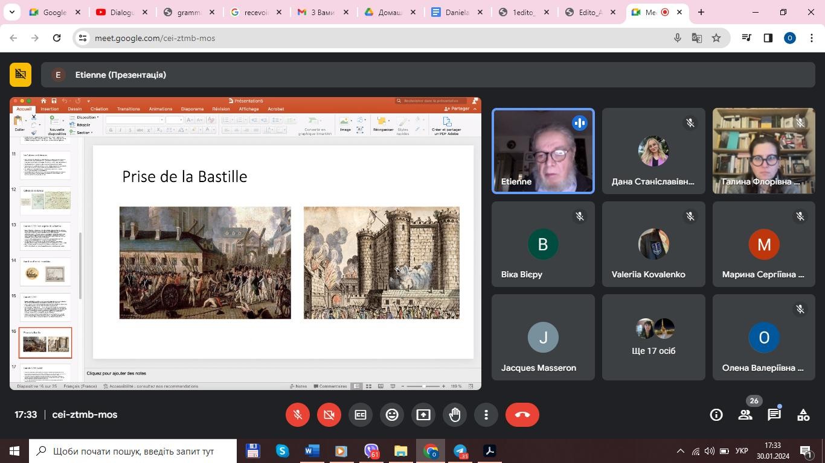Viewport: 825px width, 463px height.
Task: Open more options three-dot menu
Action: point(486,415)
